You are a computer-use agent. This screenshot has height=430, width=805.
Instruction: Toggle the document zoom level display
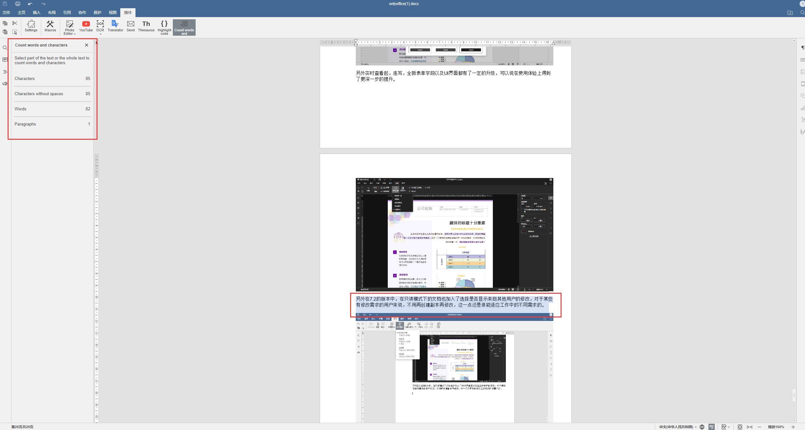coord(775,426)
